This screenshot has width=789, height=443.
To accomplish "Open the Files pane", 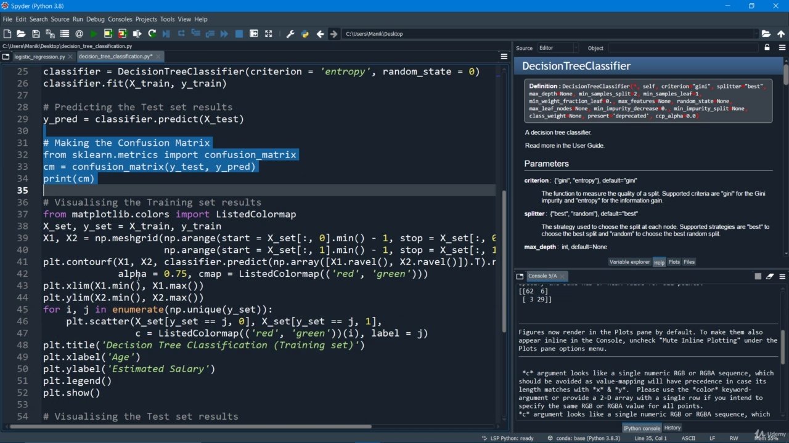I will click(x=689, y=261).
